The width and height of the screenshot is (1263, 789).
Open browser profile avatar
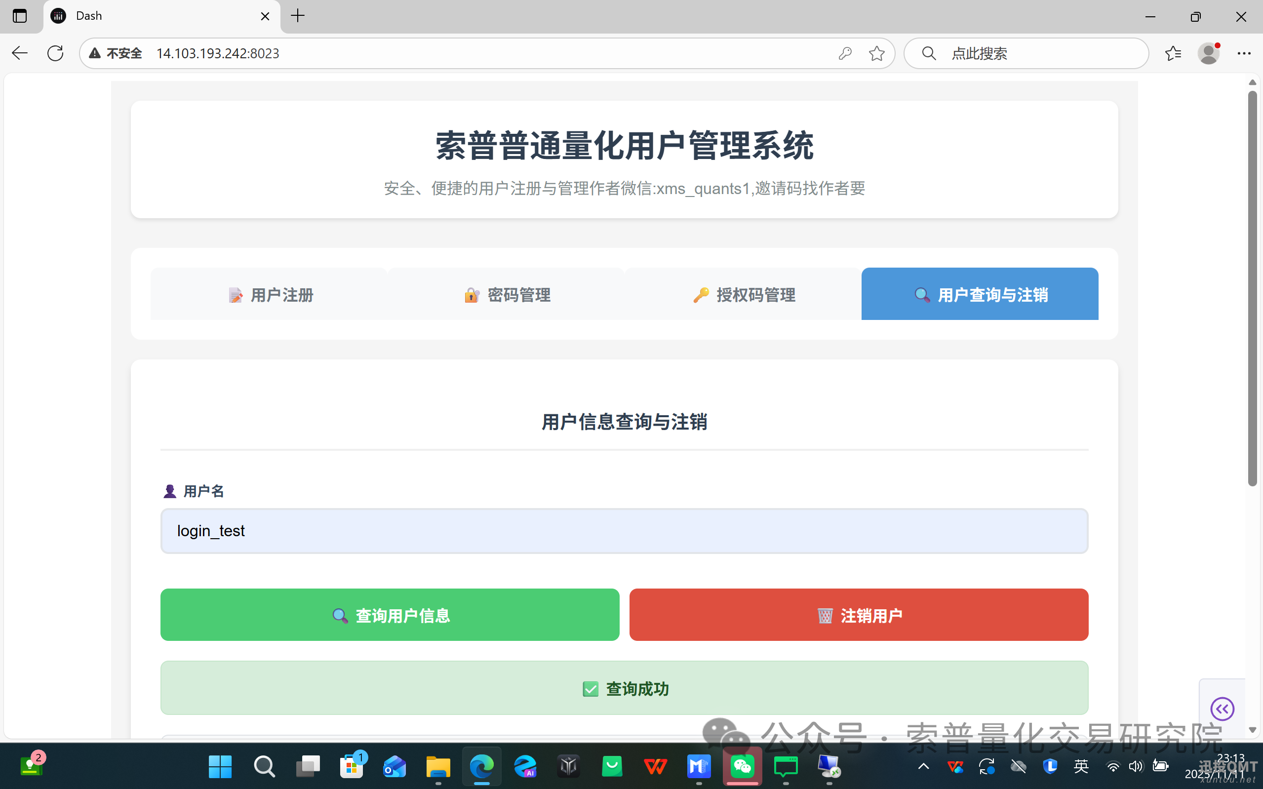point(1208,53)
